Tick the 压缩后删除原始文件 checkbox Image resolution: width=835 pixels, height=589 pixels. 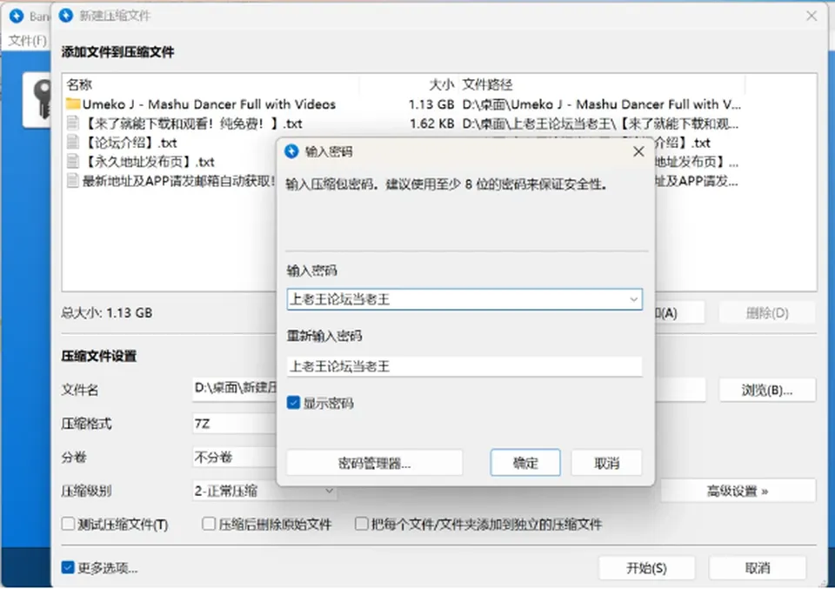click(x=209, y=524)
